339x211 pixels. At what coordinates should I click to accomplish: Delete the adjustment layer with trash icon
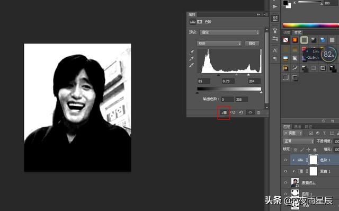[258, 112]
